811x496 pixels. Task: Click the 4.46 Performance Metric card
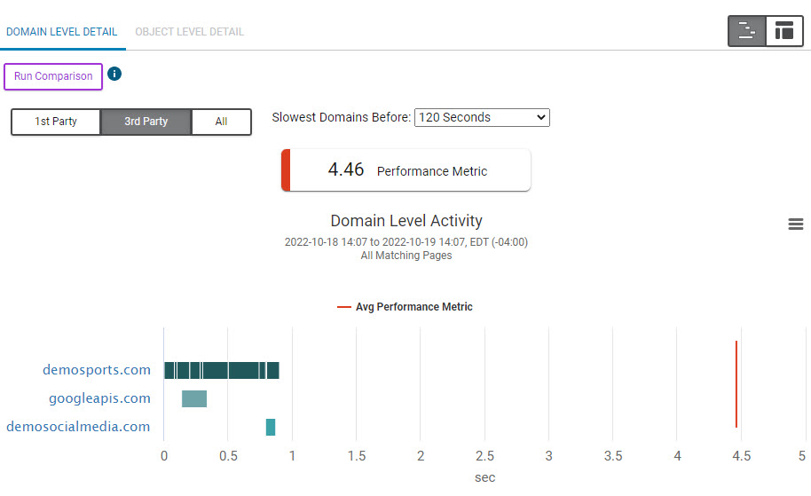point(406,170)
